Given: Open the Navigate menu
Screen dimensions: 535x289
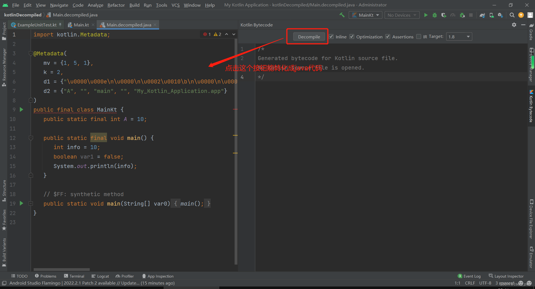Looking at the screenshot, I should [x=59, y=5].
